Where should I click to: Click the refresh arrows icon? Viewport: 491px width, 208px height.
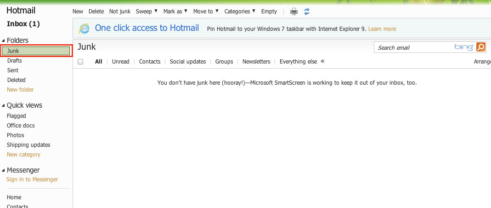pyautogui.click(x=307, y=12)
